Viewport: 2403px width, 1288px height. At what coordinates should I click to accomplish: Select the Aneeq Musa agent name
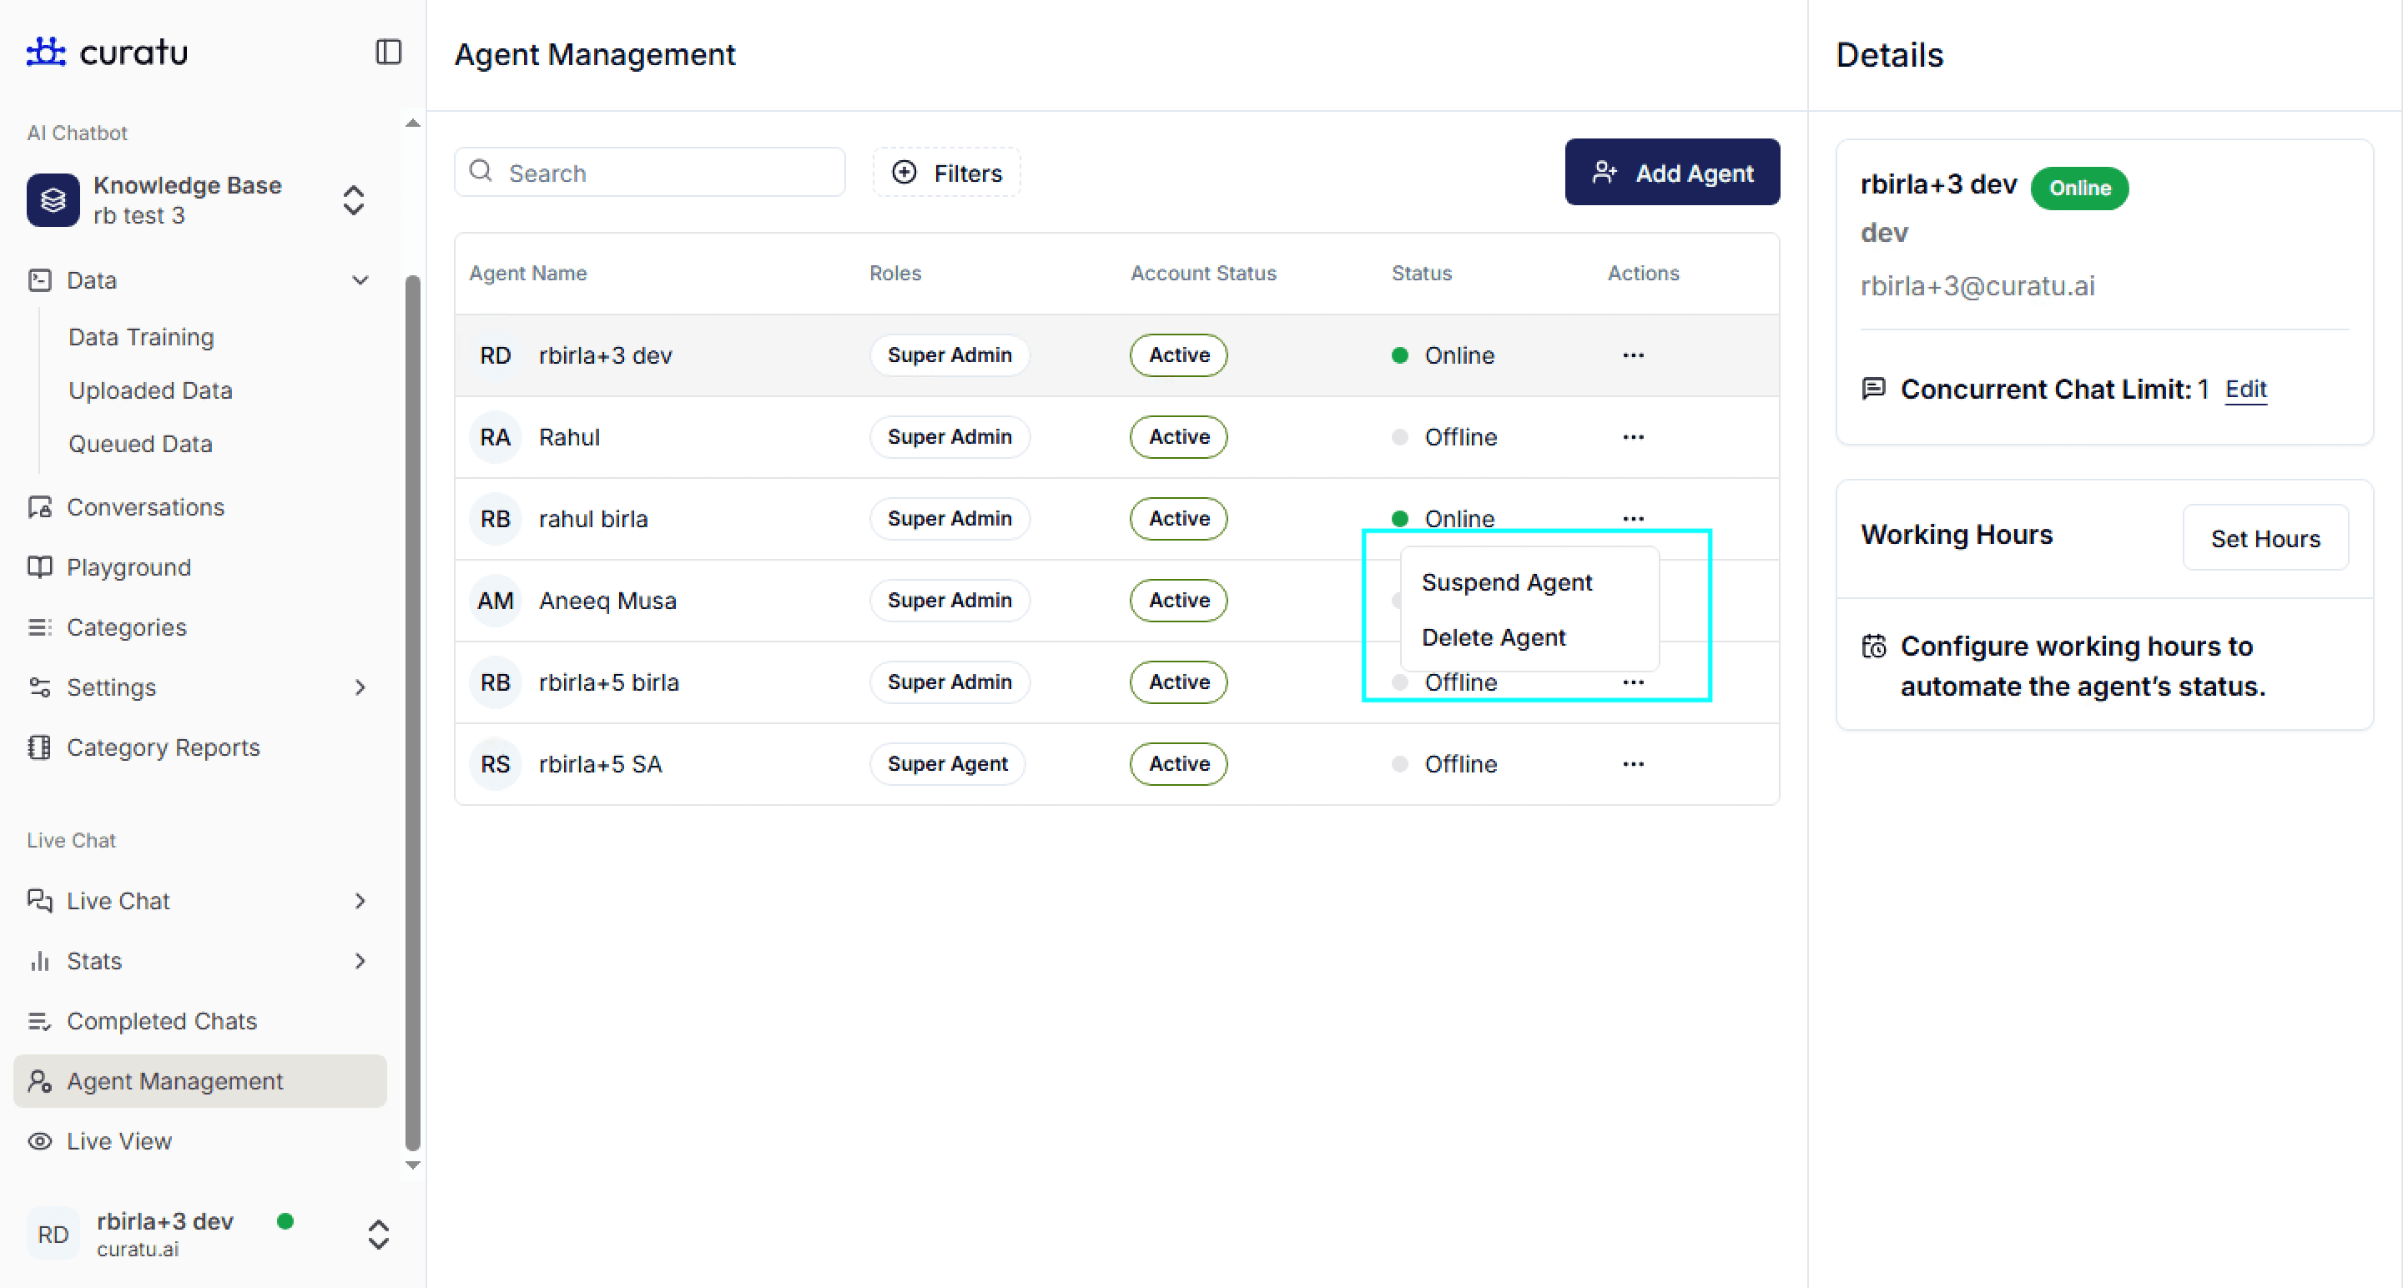(x=607, y=601)
